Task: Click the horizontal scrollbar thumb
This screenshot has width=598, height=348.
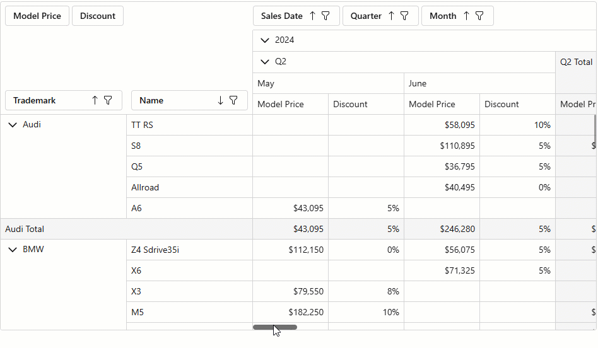Action: pos(275,327)
